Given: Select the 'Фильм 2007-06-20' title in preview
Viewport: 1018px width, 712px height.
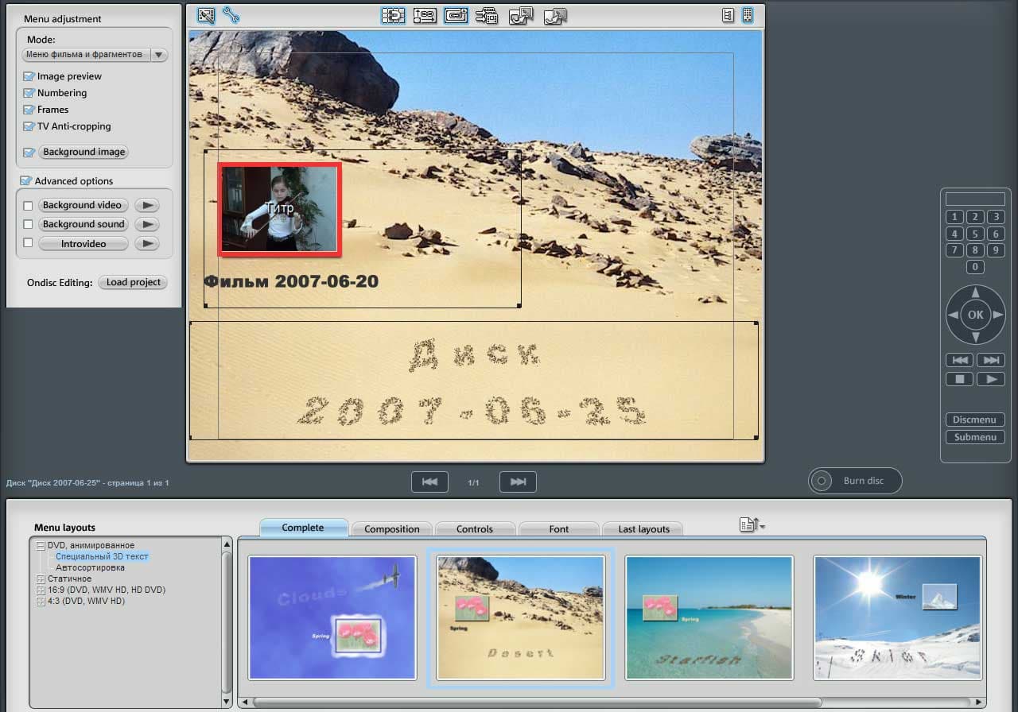Looking at the screenshot, I should pyautogui.click(x=291, y=281).
